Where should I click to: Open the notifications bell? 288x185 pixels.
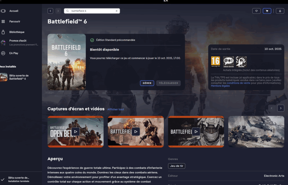[x=280, y=11]
